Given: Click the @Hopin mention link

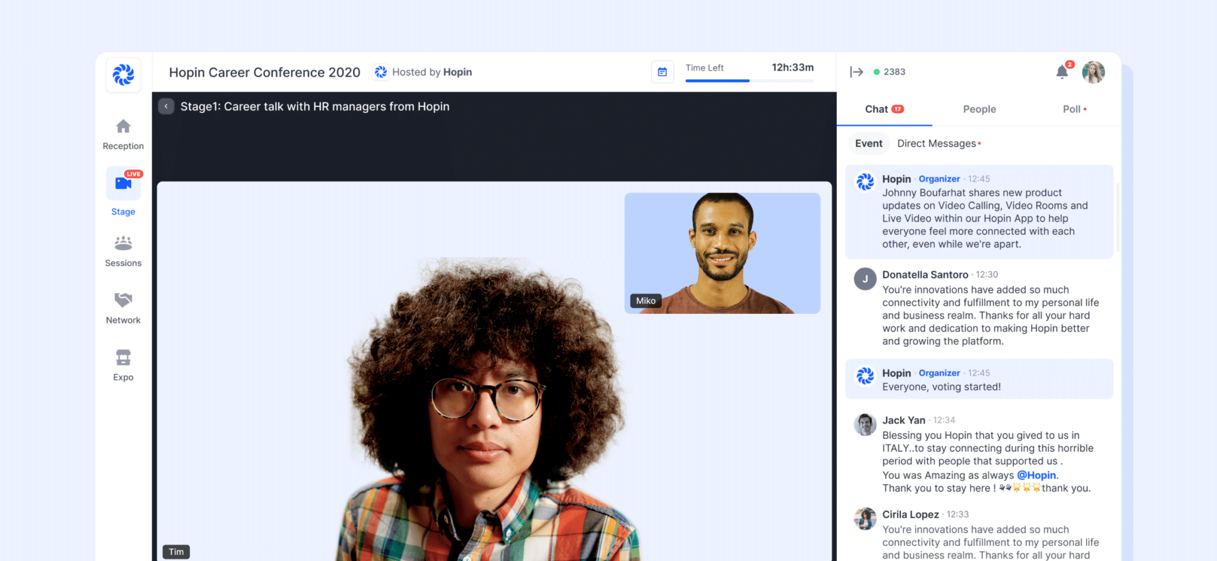Looking at the screenshot, I should click(x=1036, y=475).
